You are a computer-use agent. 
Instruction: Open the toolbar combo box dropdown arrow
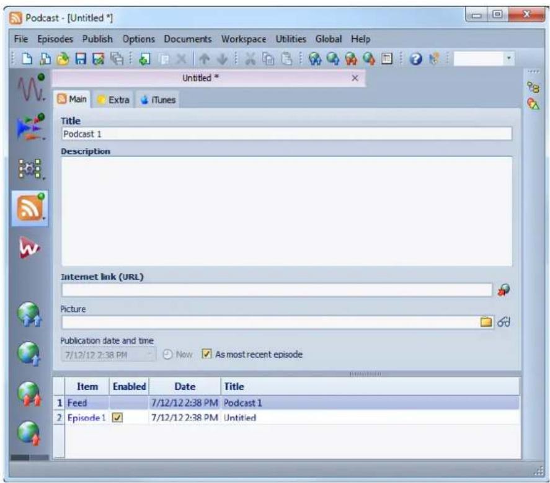coord(508,58)
